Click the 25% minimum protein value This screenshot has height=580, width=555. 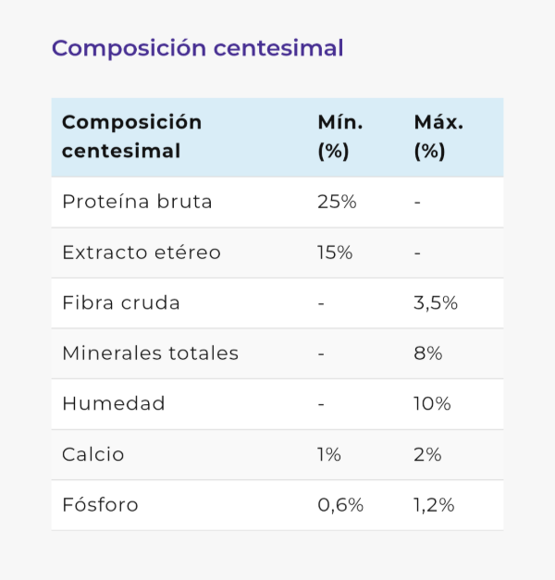[337, 202]
